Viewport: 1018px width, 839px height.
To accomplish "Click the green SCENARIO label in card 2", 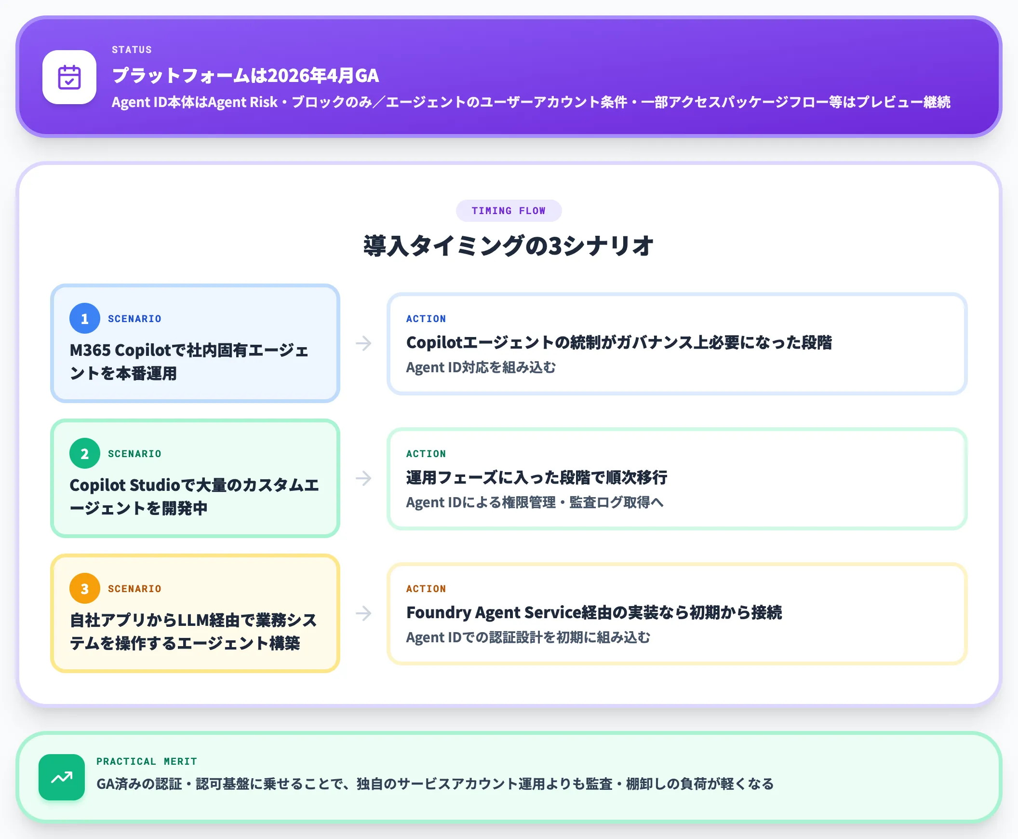I will point(135,453).
